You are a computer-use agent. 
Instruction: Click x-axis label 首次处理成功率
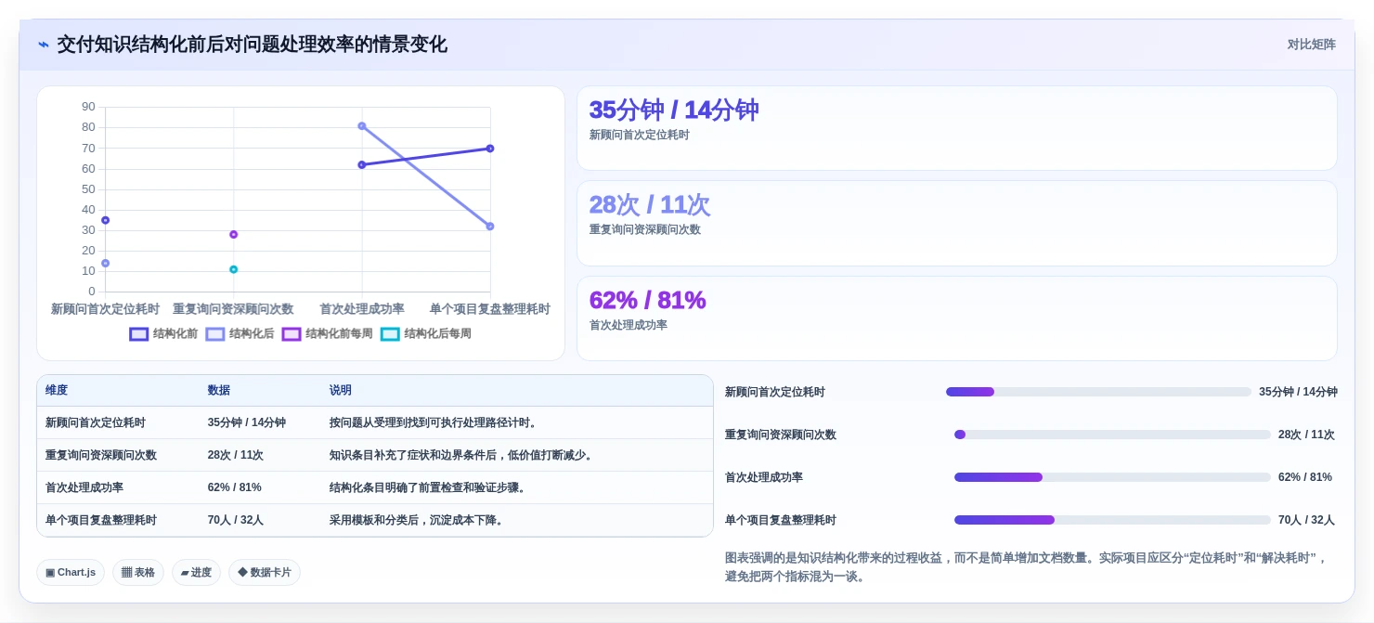click(x=362, y=309)
